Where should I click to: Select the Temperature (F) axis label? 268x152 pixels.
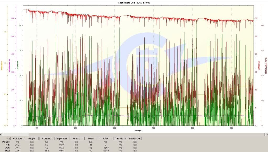click(9, 66)
